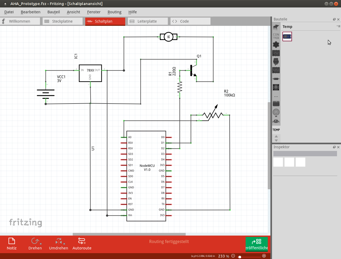Select the 78XX voltage regulator IC1
The width and height of the screenshot is (341, 259).
pos(90,73)
